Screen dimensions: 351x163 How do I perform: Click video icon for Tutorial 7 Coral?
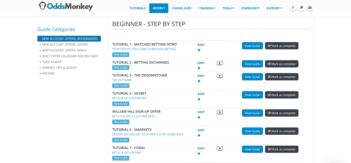(x=220, y=149)
